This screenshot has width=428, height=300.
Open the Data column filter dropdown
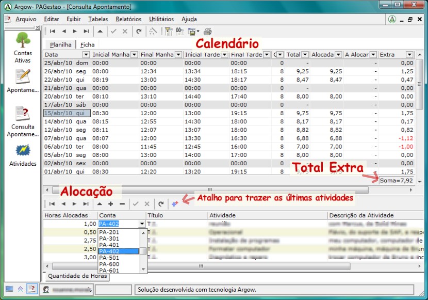tap(86, 55)
